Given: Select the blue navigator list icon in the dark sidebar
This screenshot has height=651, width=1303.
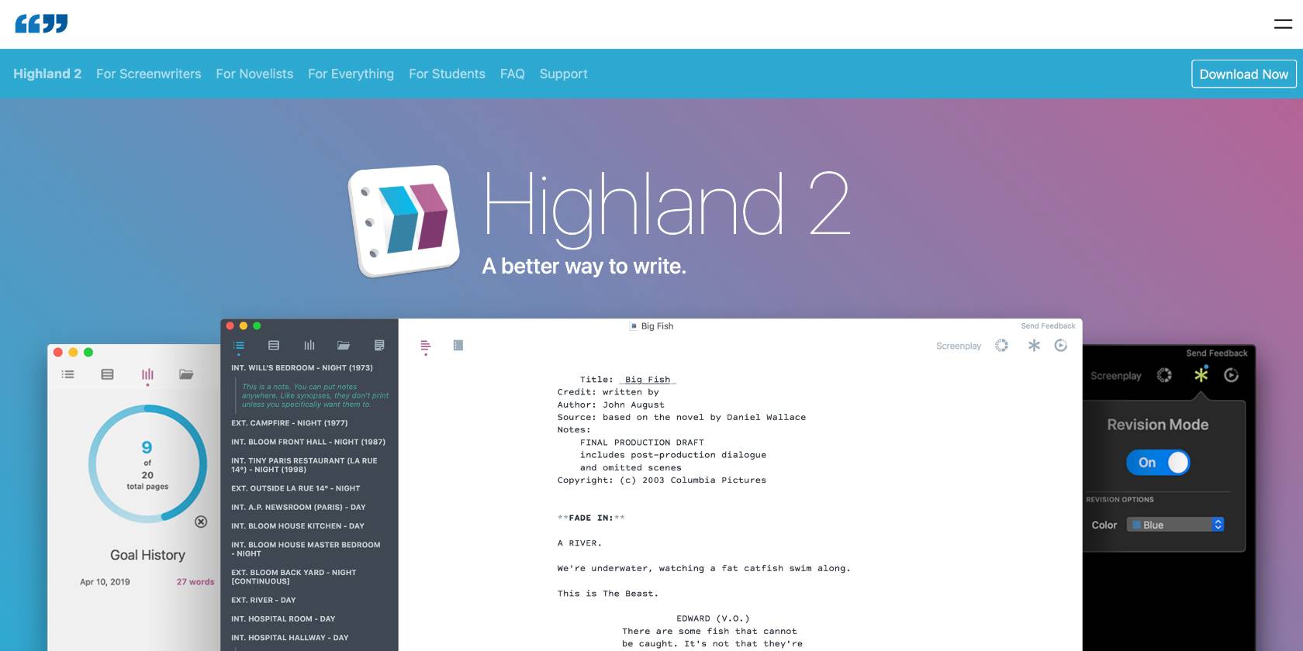Looking at the screenshot, I should pos(239,346).
